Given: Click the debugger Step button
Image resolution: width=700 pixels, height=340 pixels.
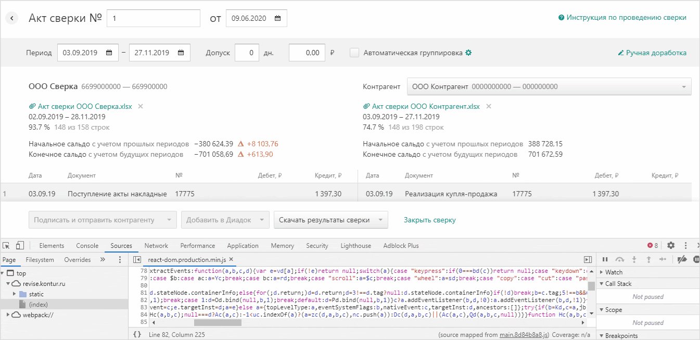Looking at the screenshot, I should (x=663, y=259).
